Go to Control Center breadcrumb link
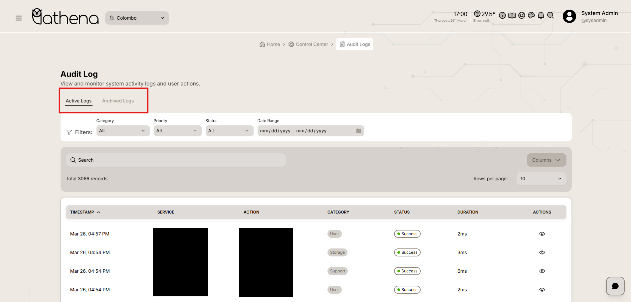 click(x=308, y=44)
